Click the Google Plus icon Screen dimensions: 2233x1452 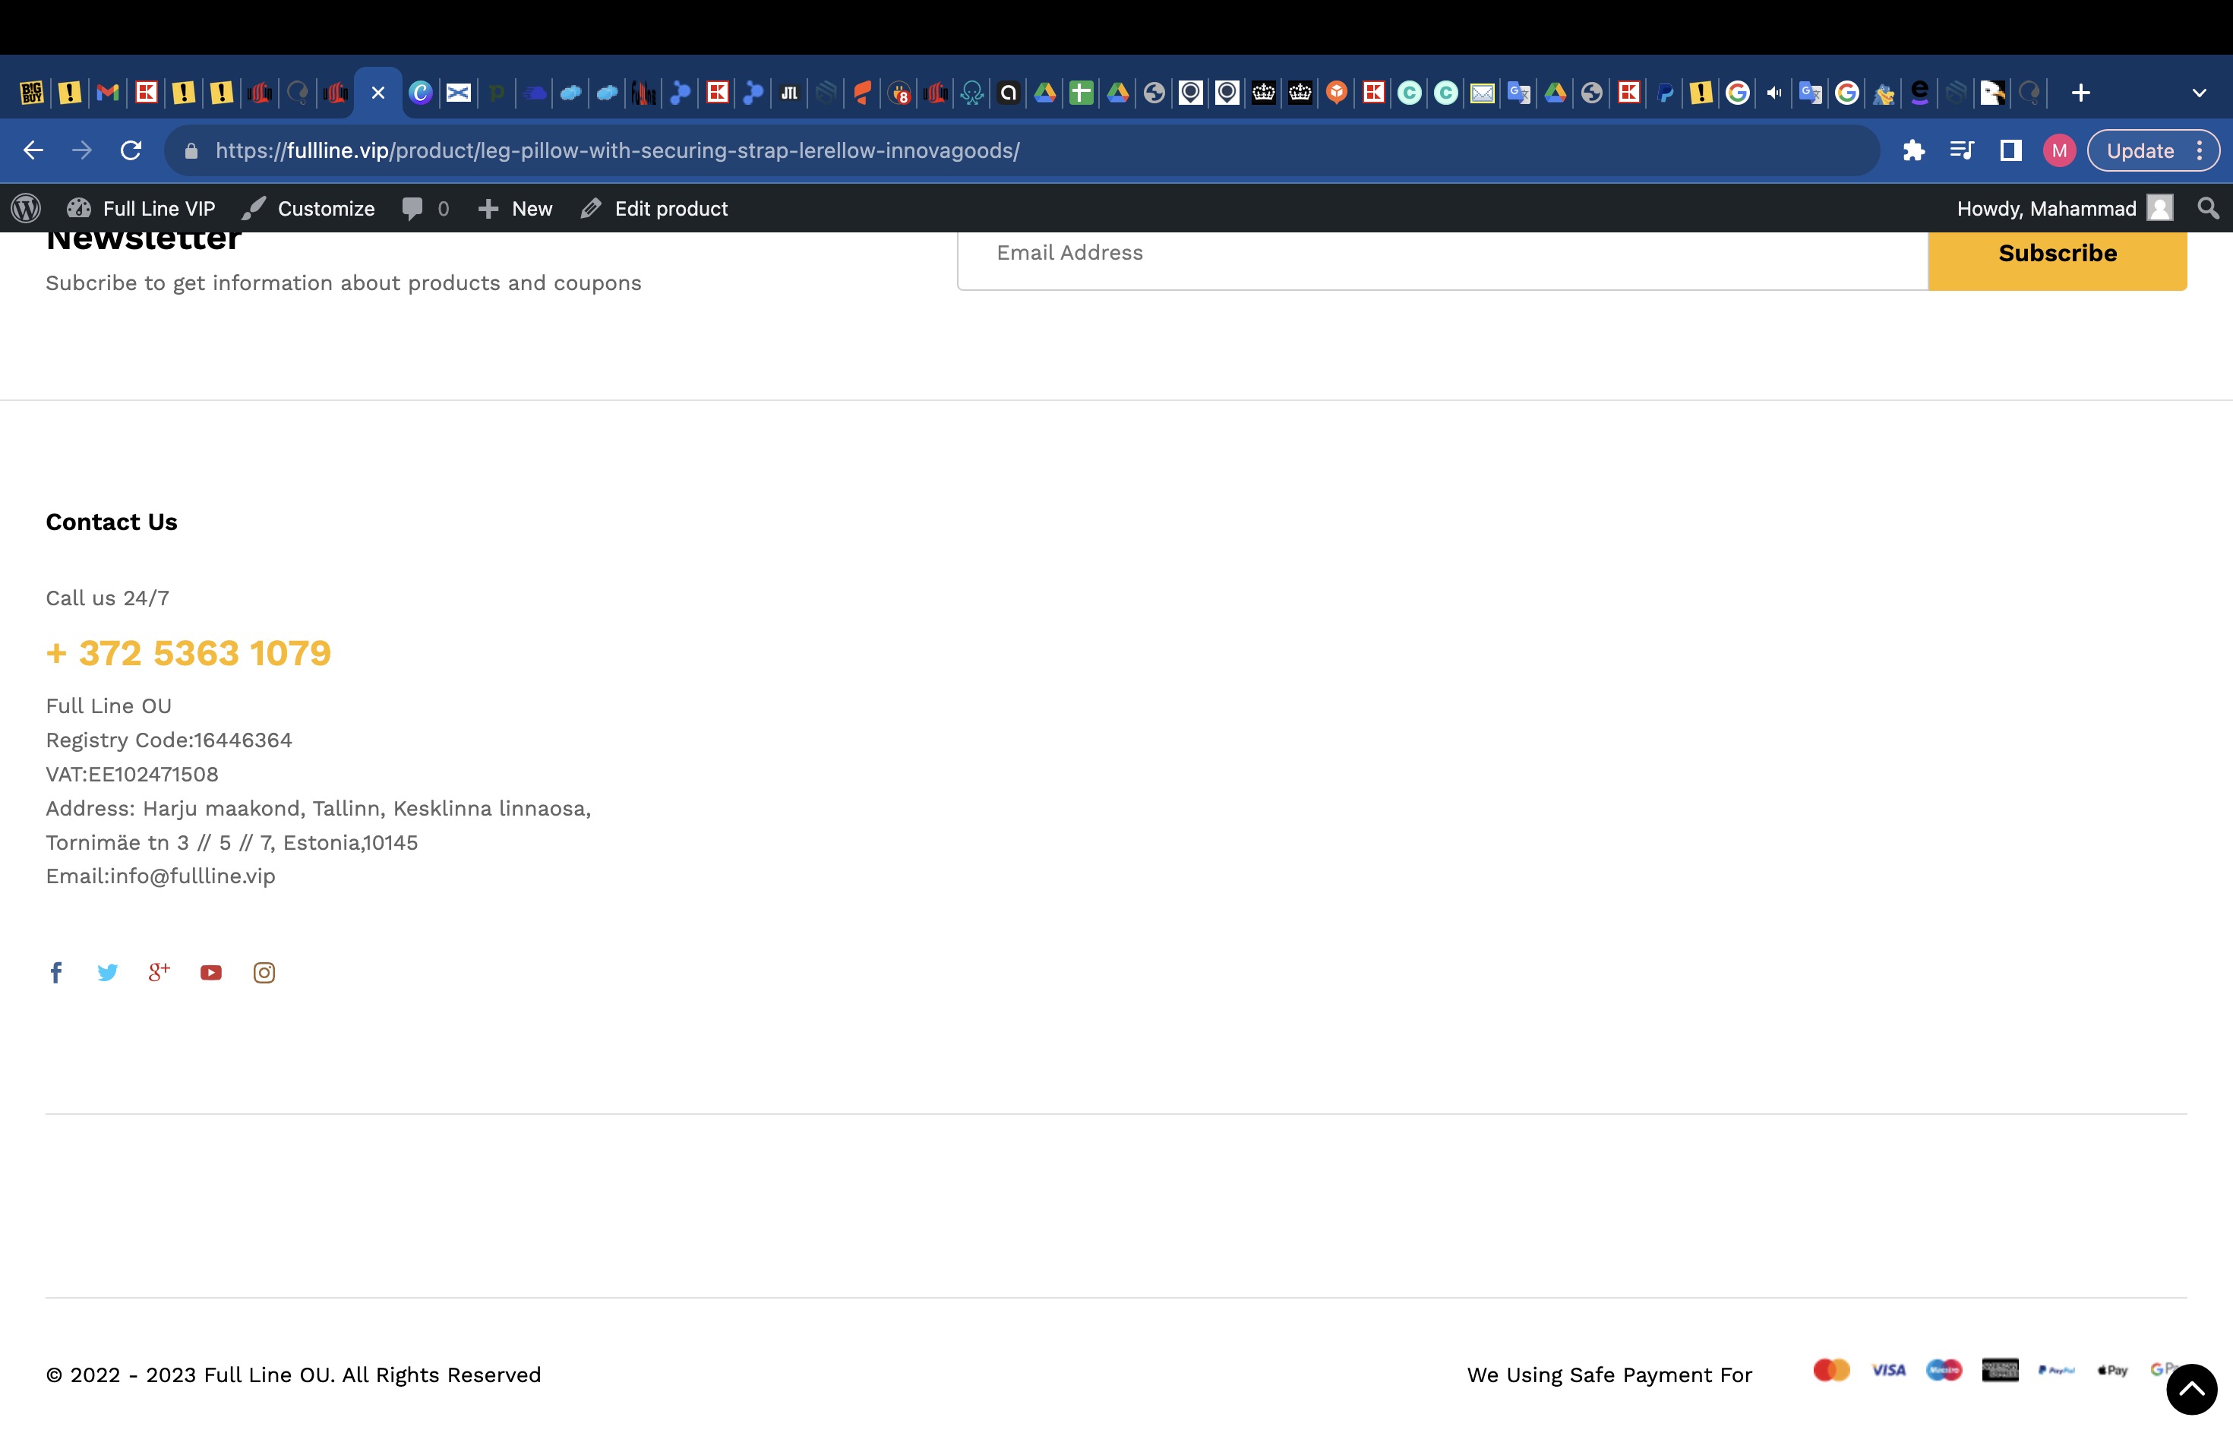pyautogui.click(x=159, y=972)
